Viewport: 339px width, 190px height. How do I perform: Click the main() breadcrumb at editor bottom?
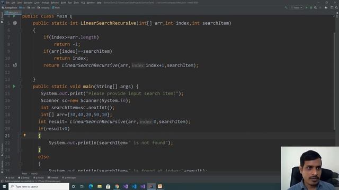point(34,174)
